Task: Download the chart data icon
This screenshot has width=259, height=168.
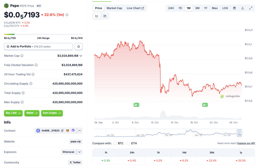Action: [x=243, y=8]
